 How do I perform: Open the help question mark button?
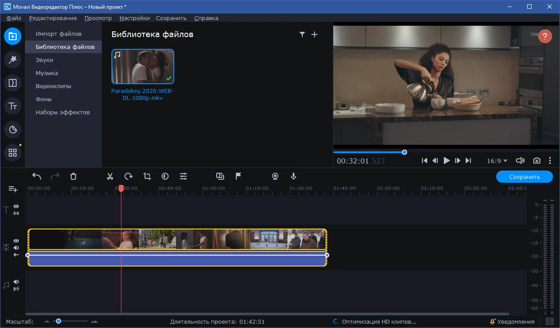tap(545, 36)
